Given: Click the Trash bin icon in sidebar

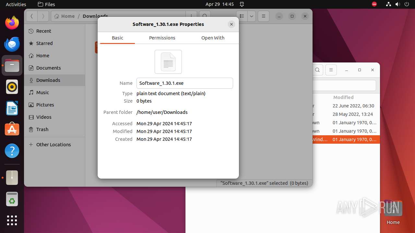Looking at the screenshot, I should pos(31,129).
